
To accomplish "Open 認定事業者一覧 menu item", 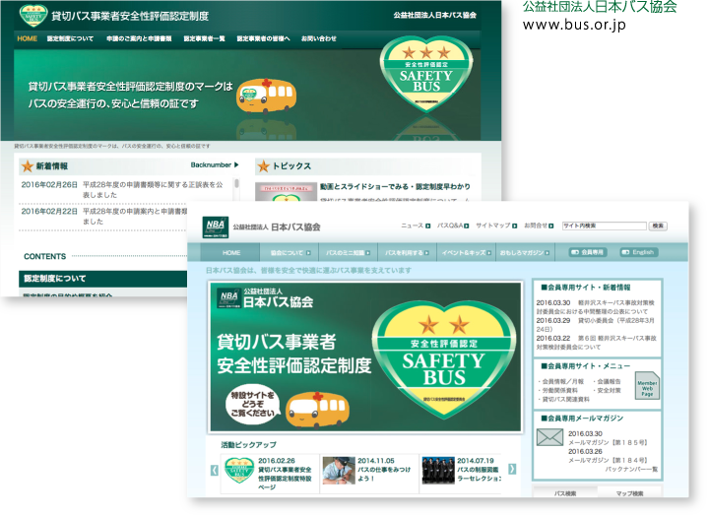I will (x=205, y=38).
